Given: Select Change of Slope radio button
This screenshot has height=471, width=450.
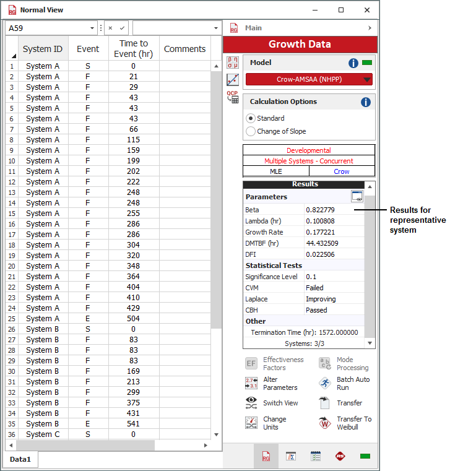Looking at the screenshot, I should coord(251,131).
